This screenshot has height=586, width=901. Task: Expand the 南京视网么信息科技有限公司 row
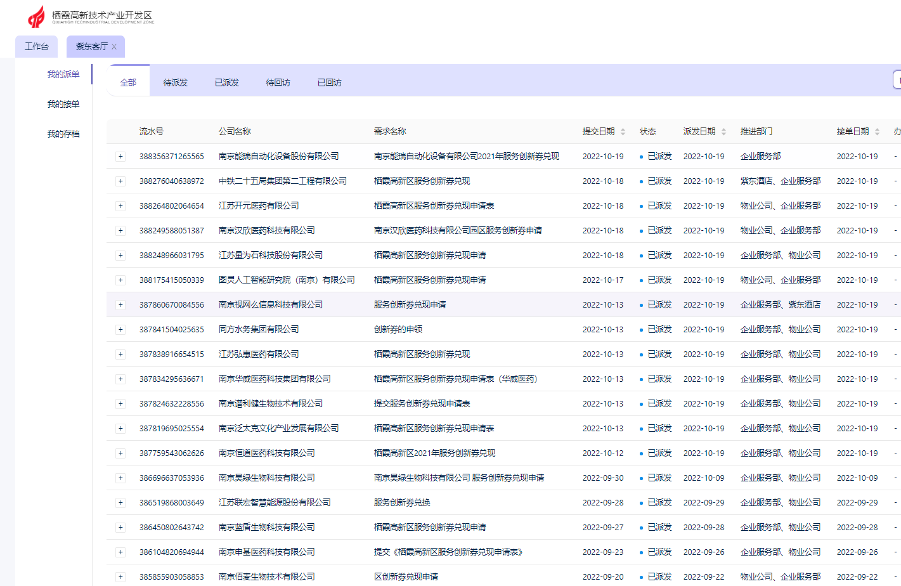[x=120, y=305]
